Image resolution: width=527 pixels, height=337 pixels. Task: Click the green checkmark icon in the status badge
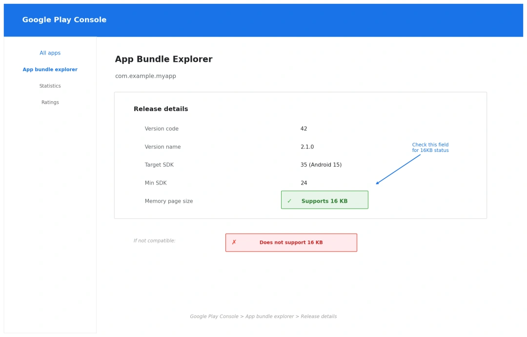(x=289, y=200)
